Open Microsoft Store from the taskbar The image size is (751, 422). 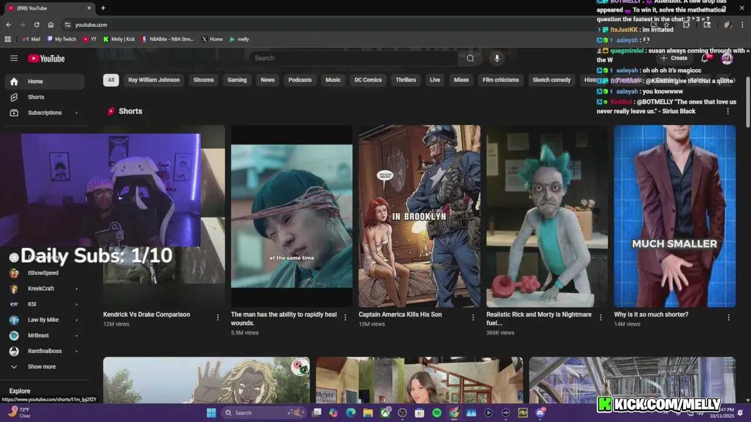[420, 413]
